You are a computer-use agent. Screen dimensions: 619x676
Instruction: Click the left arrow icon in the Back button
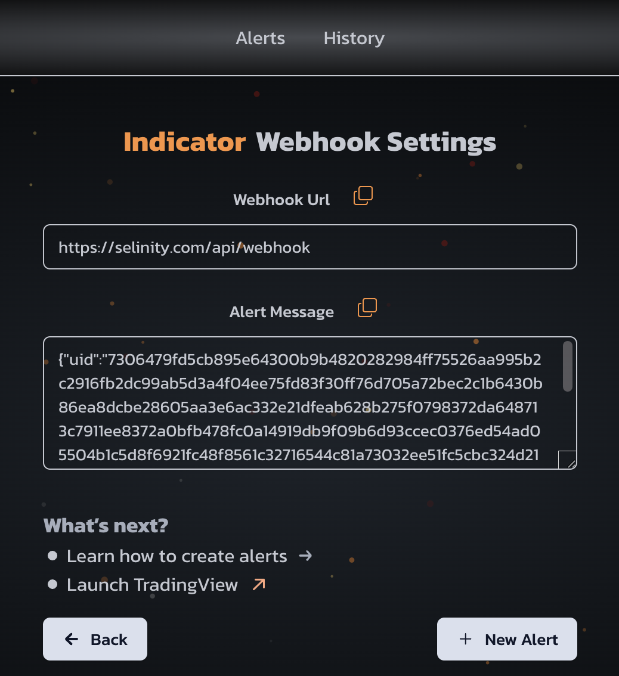[72, 639]
